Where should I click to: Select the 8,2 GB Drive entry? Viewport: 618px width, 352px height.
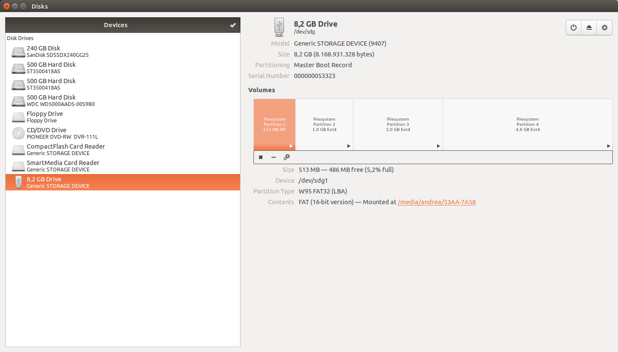(x=123, y=182)
